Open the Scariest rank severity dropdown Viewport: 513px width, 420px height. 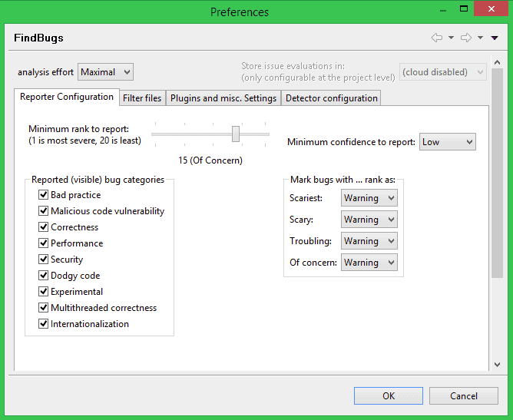(x=369, y=198)
